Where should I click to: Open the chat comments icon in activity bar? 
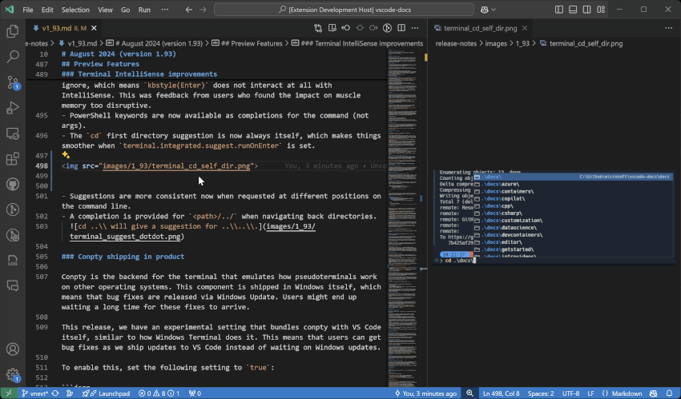[13, 286]
